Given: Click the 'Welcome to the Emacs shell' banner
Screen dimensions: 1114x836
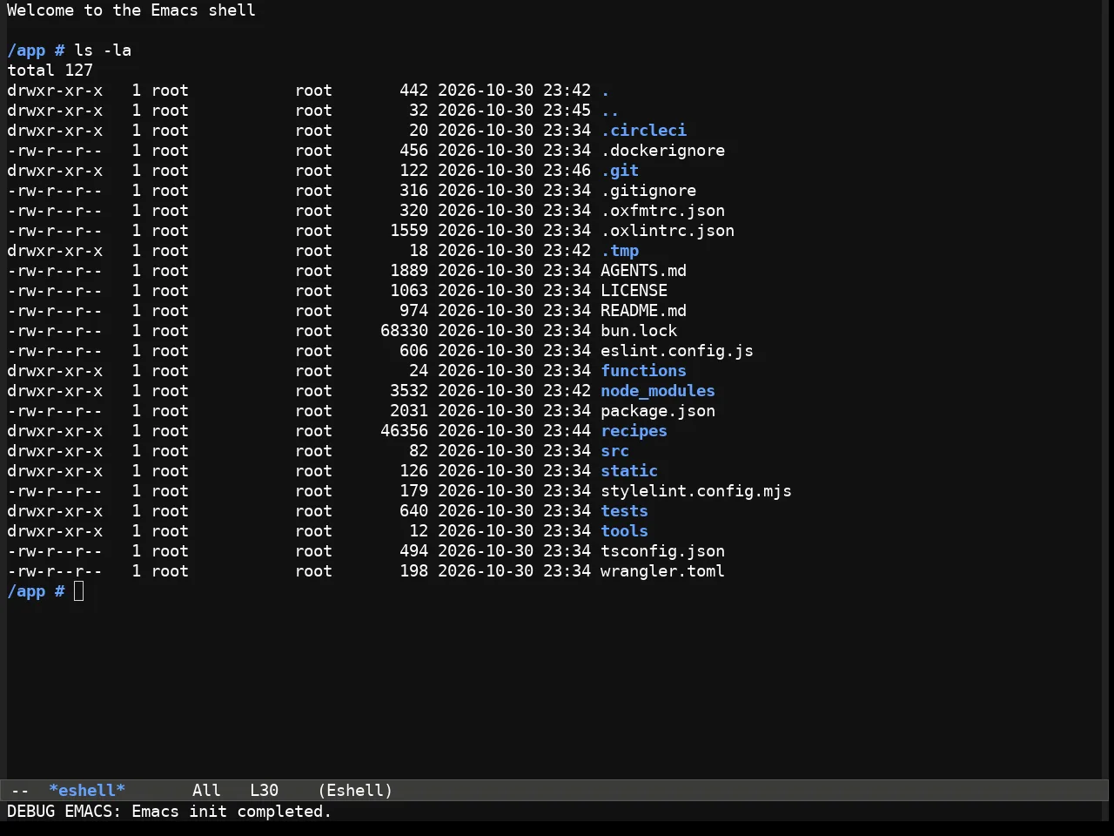Looking at the screenshot, I should (131, 10).
